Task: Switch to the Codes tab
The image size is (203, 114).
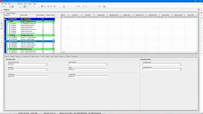Action: (51, 56)
